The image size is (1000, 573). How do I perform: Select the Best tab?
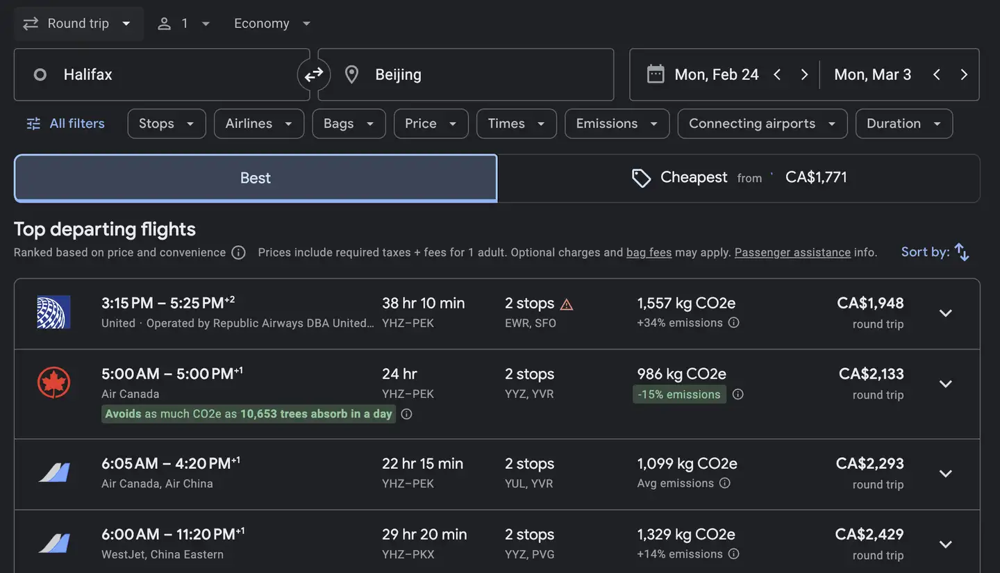(x=256, y=178)
